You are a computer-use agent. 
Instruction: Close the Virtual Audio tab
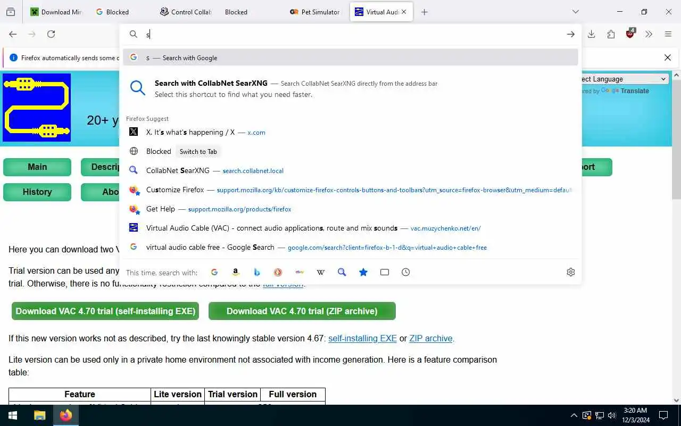[404, 12]
